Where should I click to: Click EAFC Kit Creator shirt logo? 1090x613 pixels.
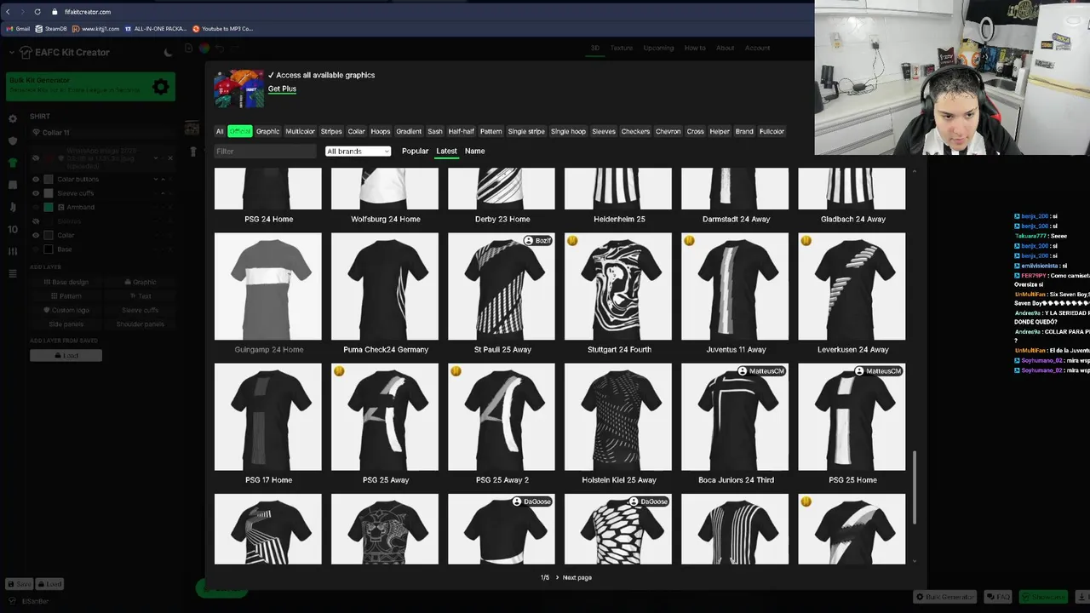pos(26,53)
